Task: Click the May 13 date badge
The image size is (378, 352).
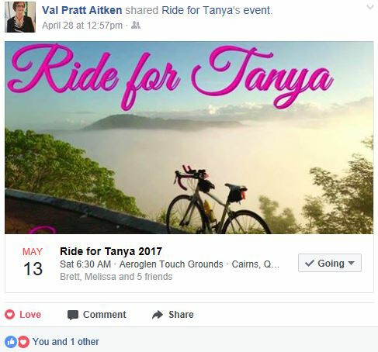Action: [x=33, y=262]
